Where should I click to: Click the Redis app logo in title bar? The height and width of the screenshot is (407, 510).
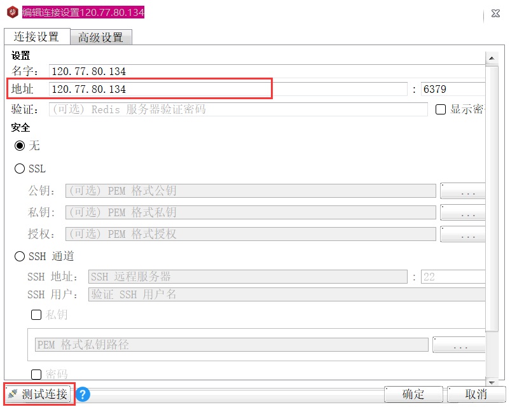point(13,12)
